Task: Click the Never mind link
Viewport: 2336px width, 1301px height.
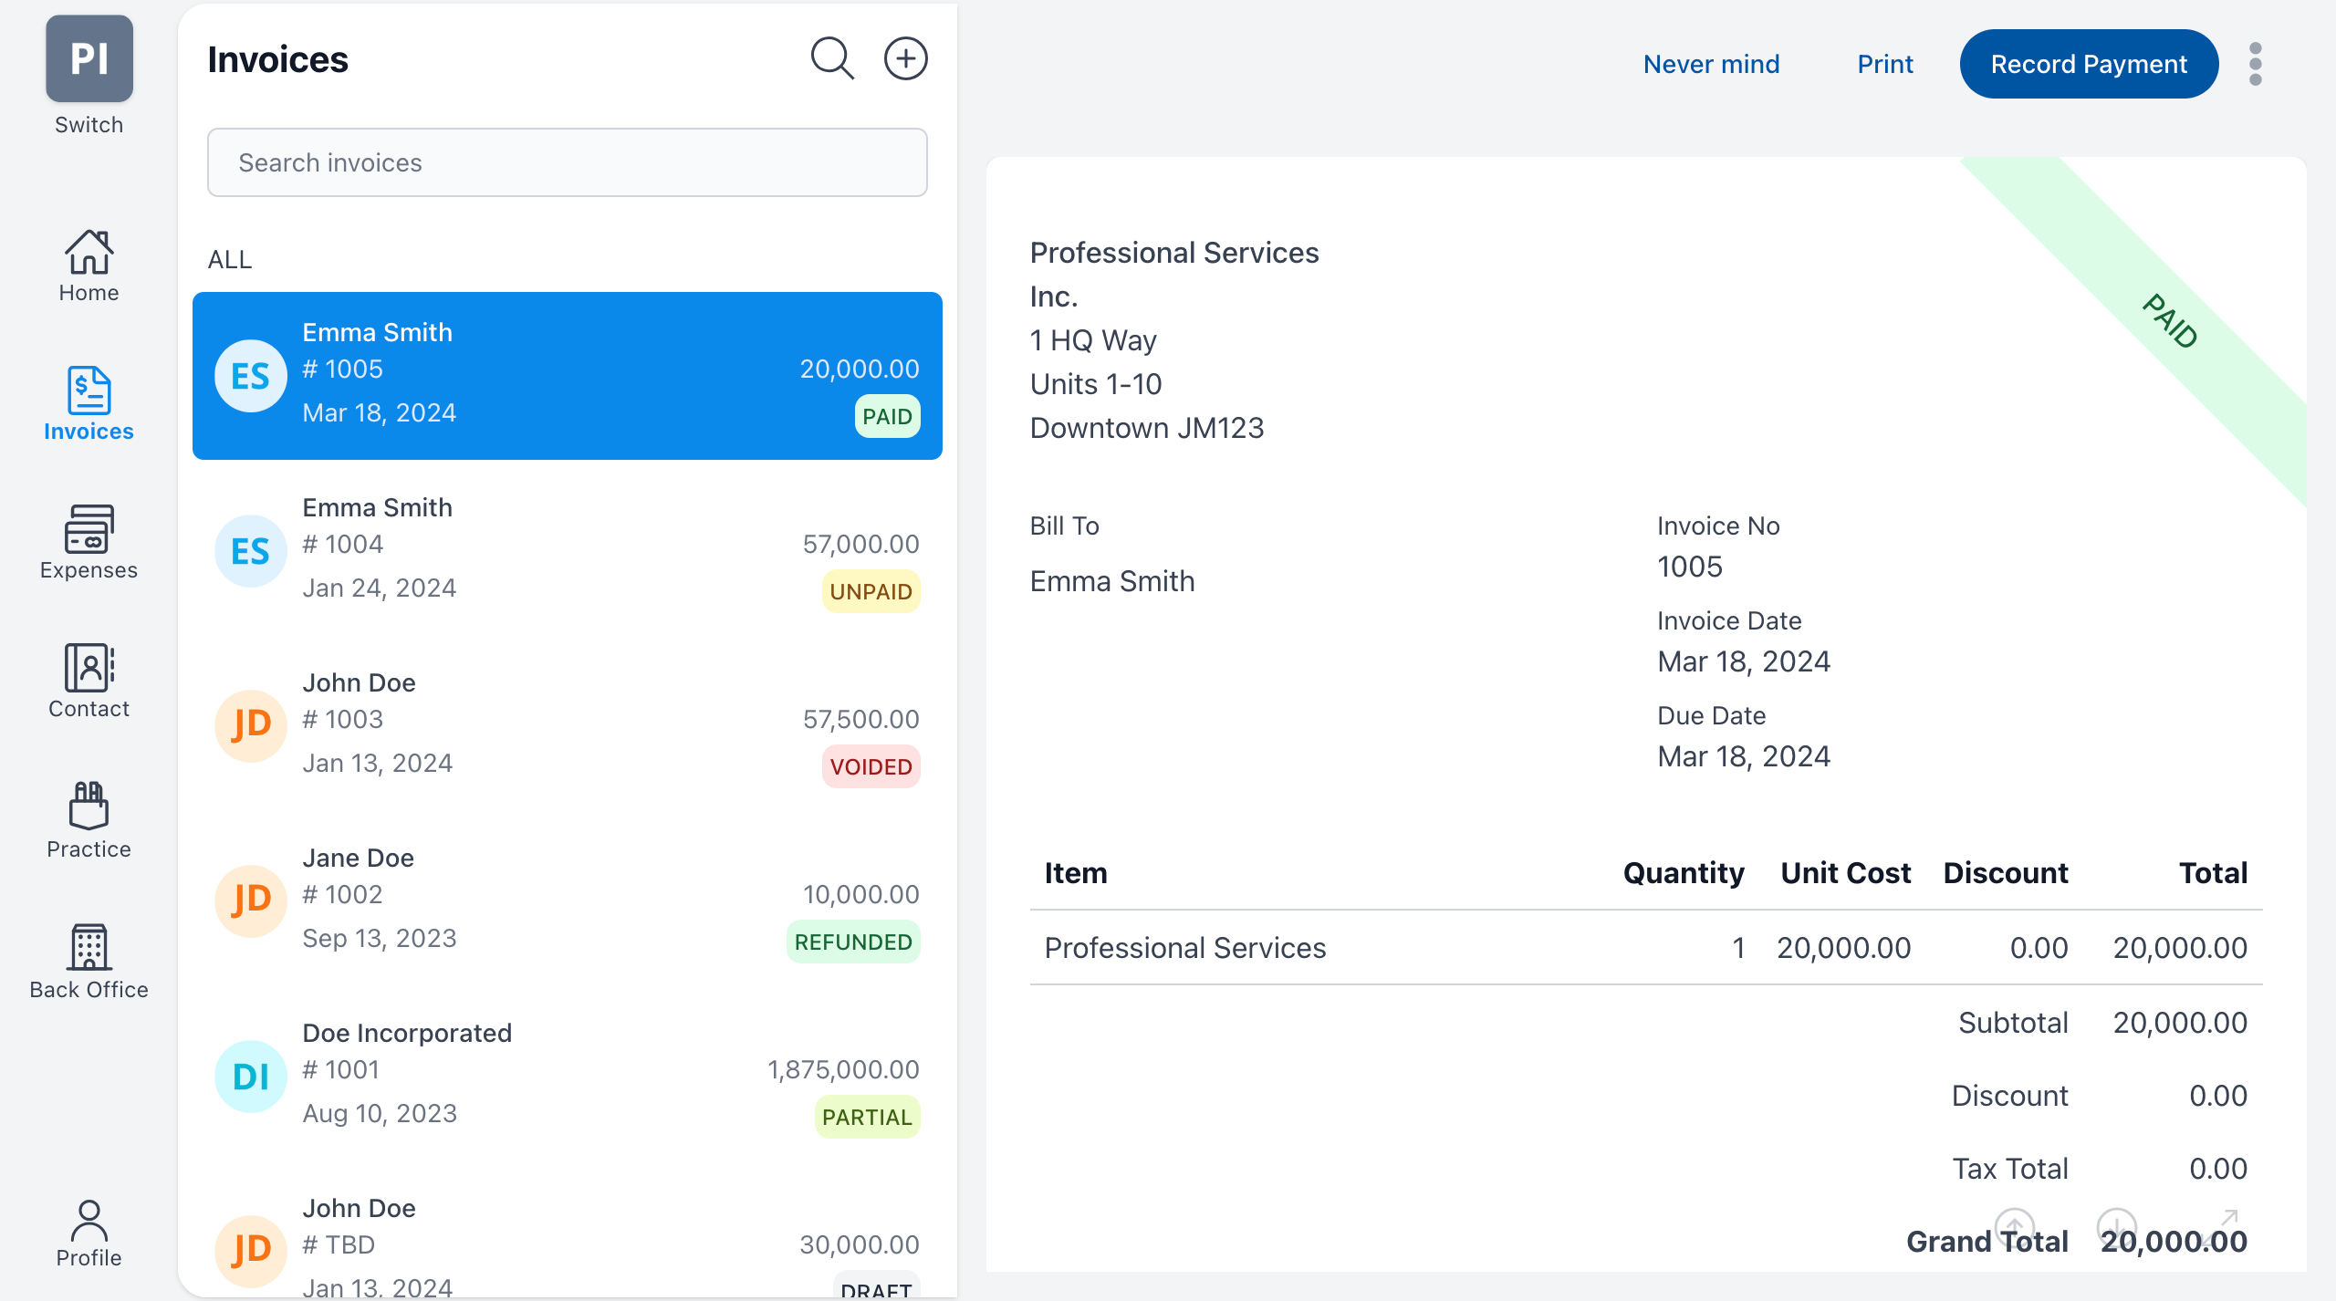Action: point(1711,64)
